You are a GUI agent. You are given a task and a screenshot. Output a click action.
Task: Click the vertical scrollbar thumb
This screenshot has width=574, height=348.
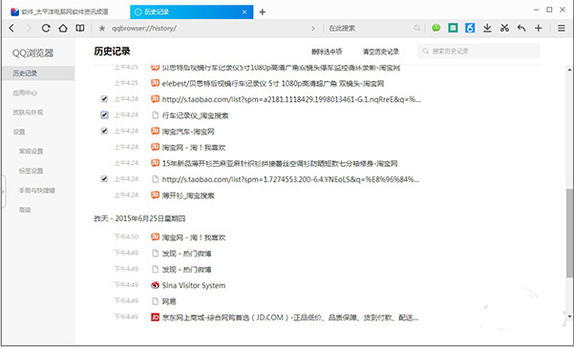click(x=569, y=234)
